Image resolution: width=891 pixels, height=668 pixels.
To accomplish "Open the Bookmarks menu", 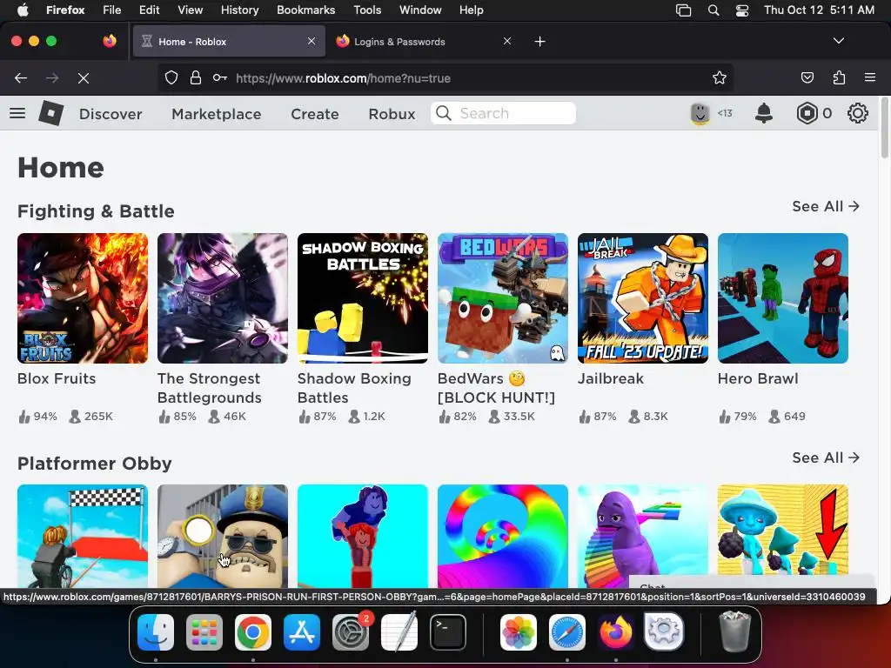I will point(305,10).
